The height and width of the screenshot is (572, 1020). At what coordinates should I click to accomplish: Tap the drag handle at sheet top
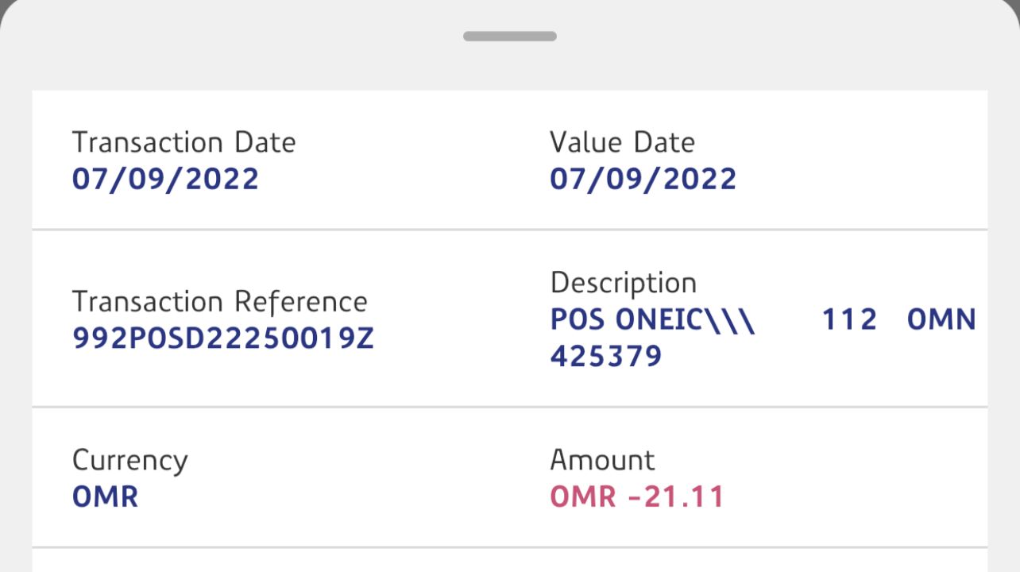(x=509, y=37)
